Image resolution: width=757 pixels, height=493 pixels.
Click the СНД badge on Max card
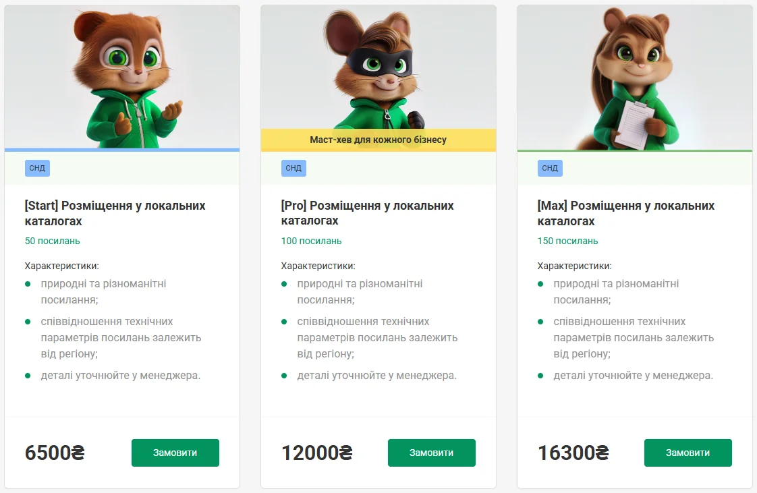click(550, 168)
